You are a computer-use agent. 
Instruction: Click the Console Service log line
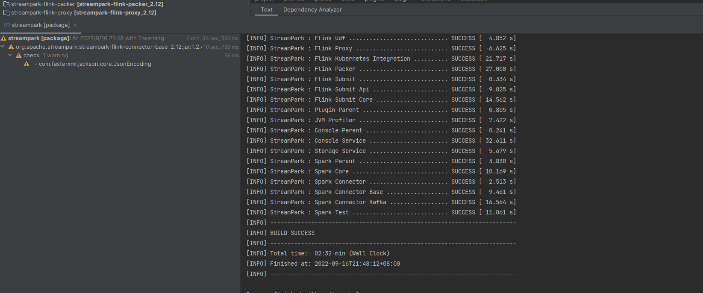click(x=381, y=141)
